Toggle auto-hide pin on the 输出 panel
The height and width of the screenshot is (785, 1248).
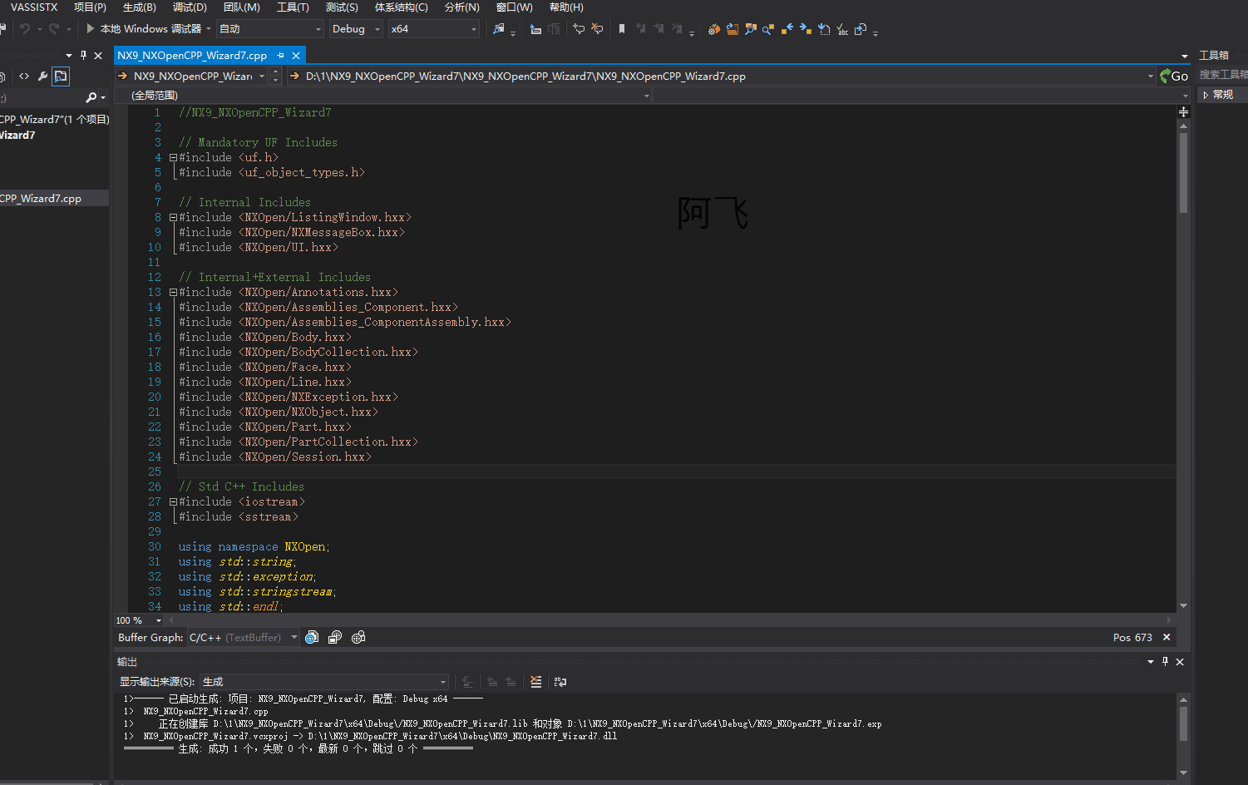(x=1165, y=662)
